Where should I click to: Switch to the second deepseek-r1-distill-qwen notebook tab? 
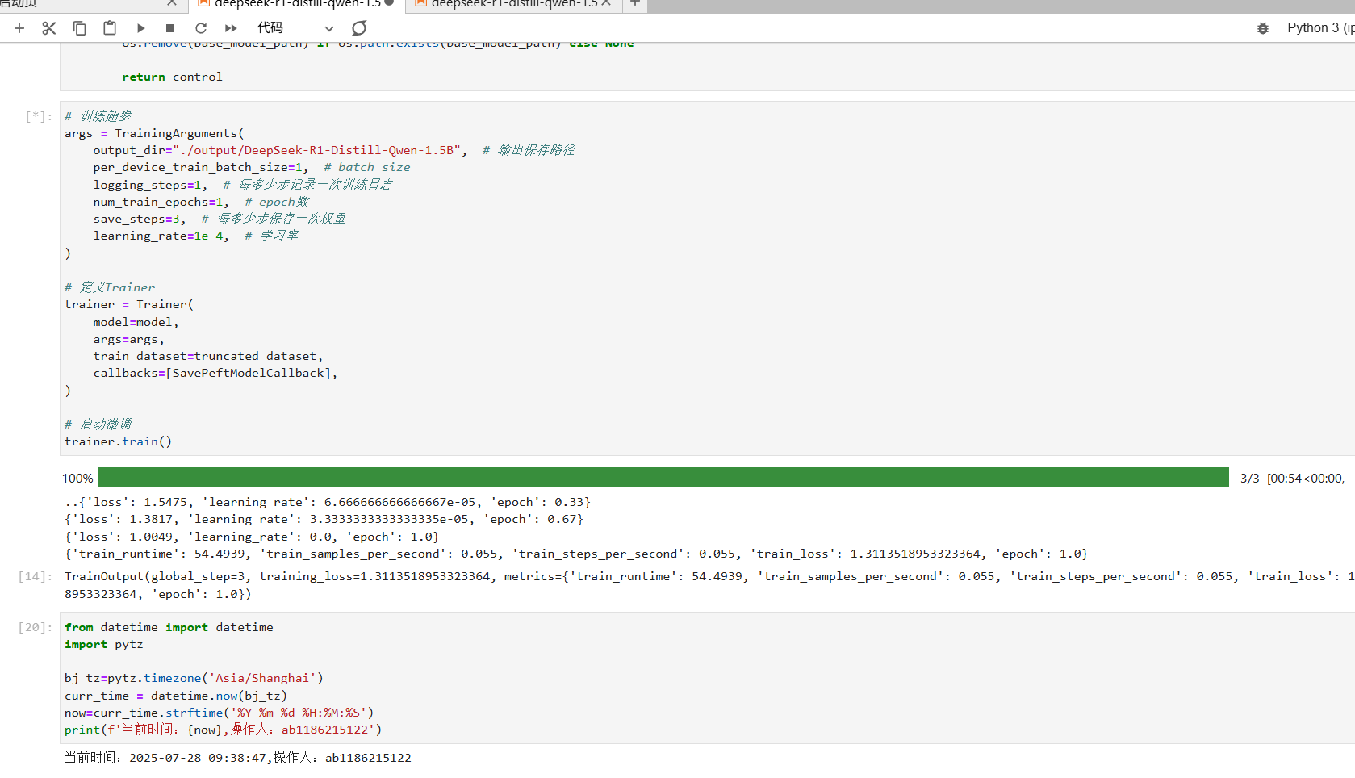[512, 4]
